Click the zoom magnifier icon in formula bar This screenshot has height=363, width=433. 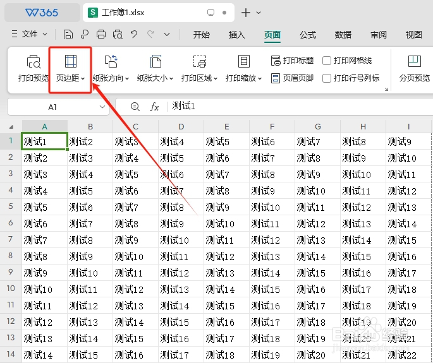pos(135,107)
